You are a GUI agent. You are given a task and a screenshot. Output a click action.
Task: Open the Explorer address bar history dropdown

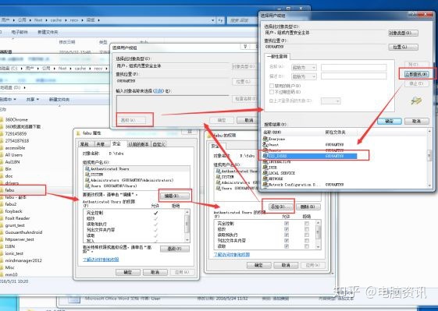(x=213, y=20)
